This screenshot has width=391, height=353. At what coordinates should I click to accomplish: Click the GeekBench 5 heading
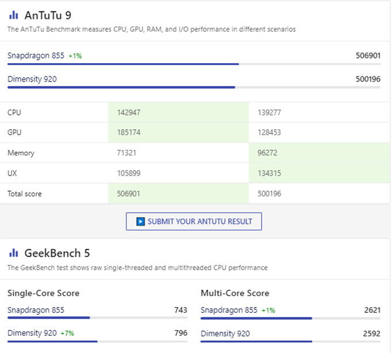(x=57, y=253)
